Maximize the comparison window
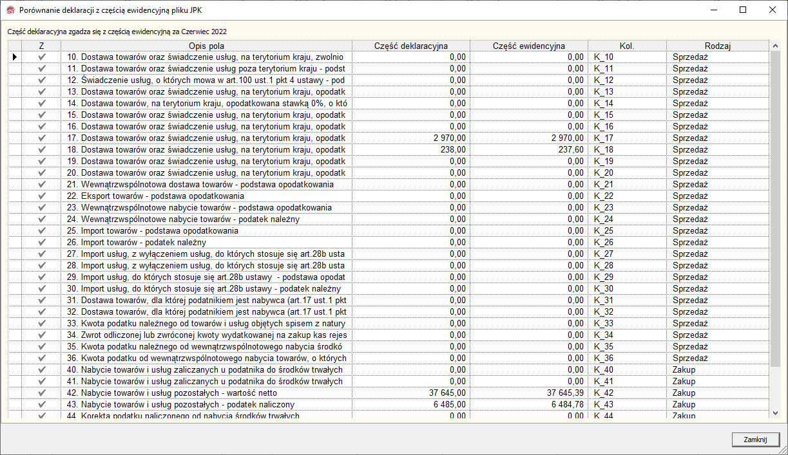 pyautogui.click(x=743, y=10)
